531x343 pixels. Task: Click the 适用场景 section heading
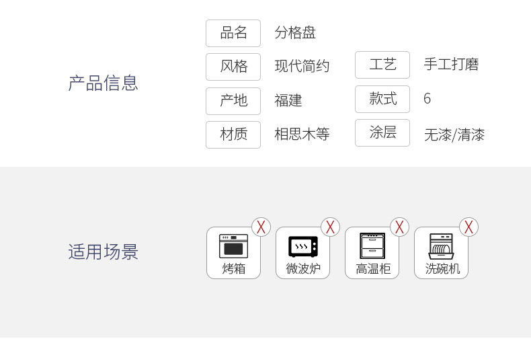coord(104,252)
